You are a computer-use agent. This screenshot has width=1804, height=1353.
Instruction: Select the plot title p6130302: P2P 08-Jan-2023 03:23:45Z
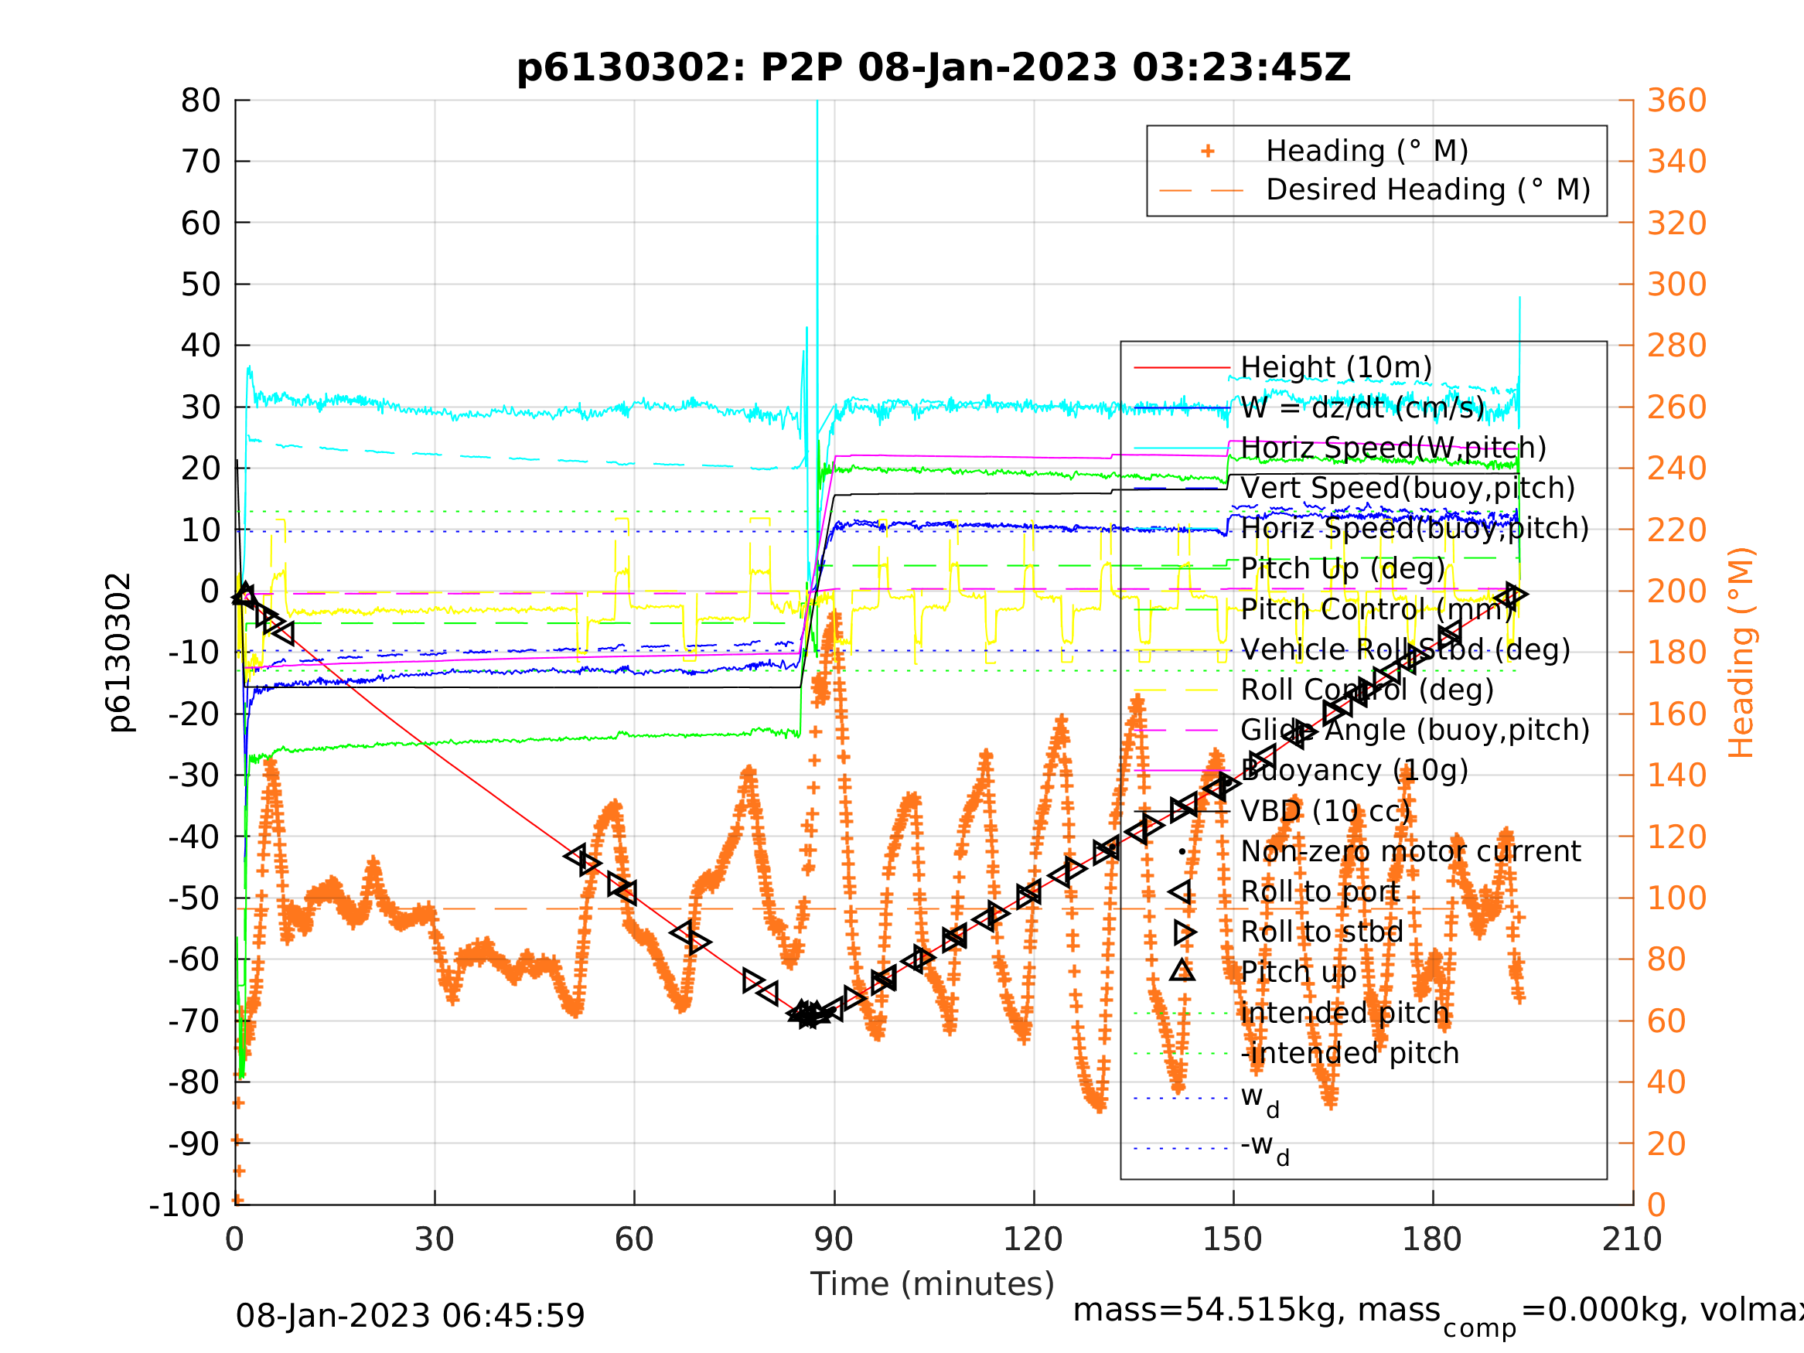pyautogui.click(x=934, y=68)
